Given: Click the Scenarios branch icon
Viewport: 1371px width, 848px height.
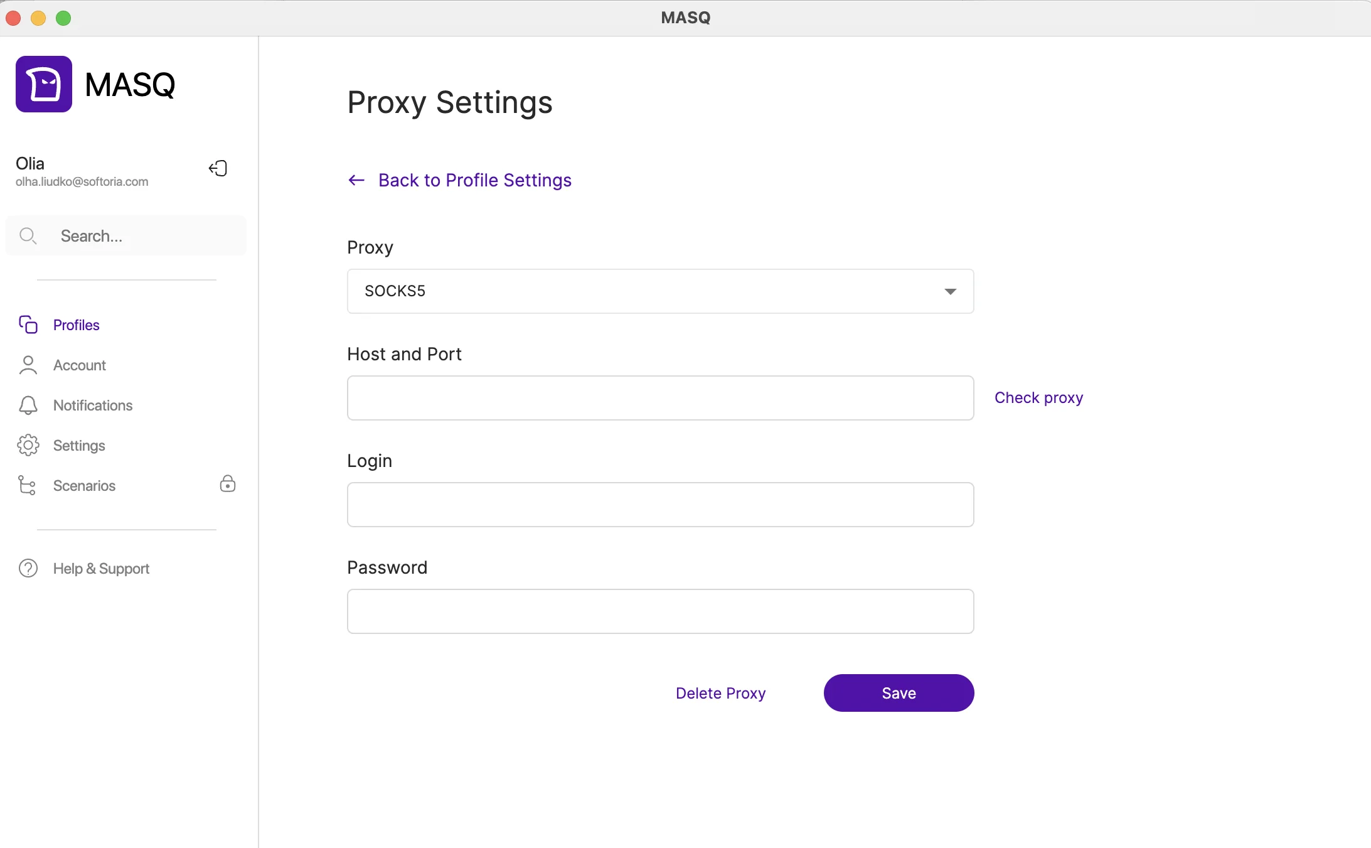Looking at the screenshot, I should (x=27, y=485).
